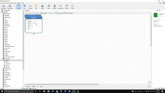Image resolution: width=165 pixels, height=93 pixels.
Task: Open the Function objects toolbar button
Action: click(x=30, y=7)
